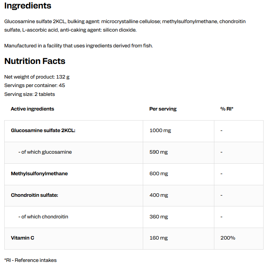Select the Glucosamine sulfate 2KCL row label
Image resolution: width=269 pixels, height=270 pixels.
pyautogui.click(x=43, y=130)
